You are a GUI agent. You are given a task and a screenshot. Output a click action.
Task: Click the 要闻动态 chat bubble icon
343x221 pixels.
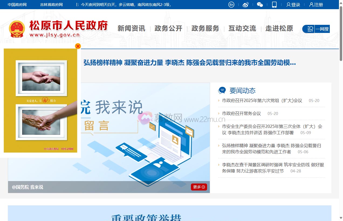tap(222, 90)
